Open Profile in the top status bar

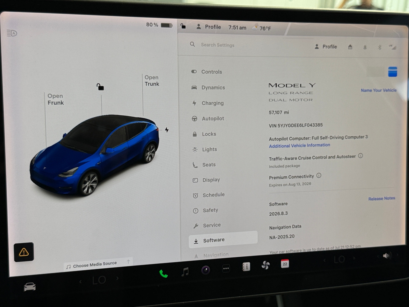[x=209, y=27]
